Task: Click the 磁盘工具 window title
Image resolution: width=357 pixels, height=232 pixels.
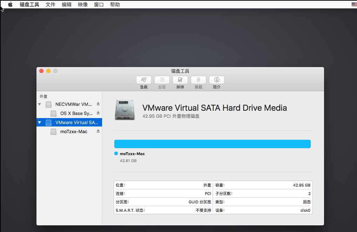Action: (180, 71)
